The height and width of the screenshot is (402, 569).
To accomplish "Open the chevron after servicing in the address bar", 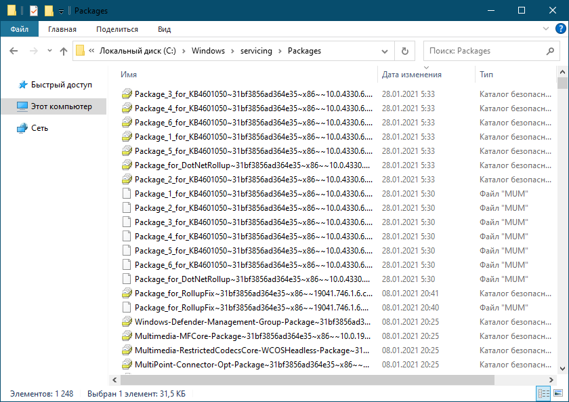I will (x=280, y=52).
